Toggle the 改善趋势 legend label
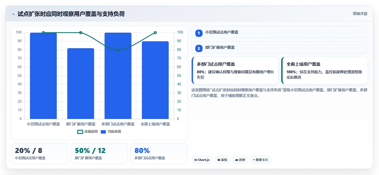This screenshot has width=379, height=175. (91, 132)
